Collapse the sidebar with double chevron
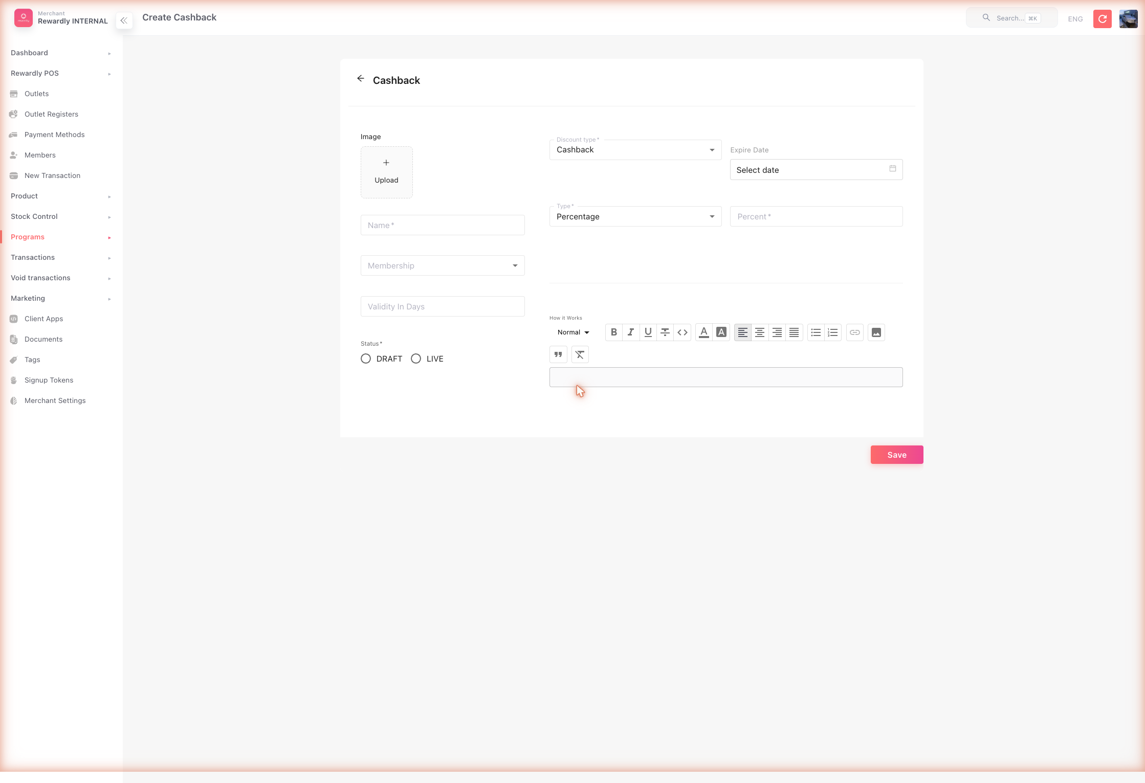The image size is (1145, 783). (x=124, y=20)
